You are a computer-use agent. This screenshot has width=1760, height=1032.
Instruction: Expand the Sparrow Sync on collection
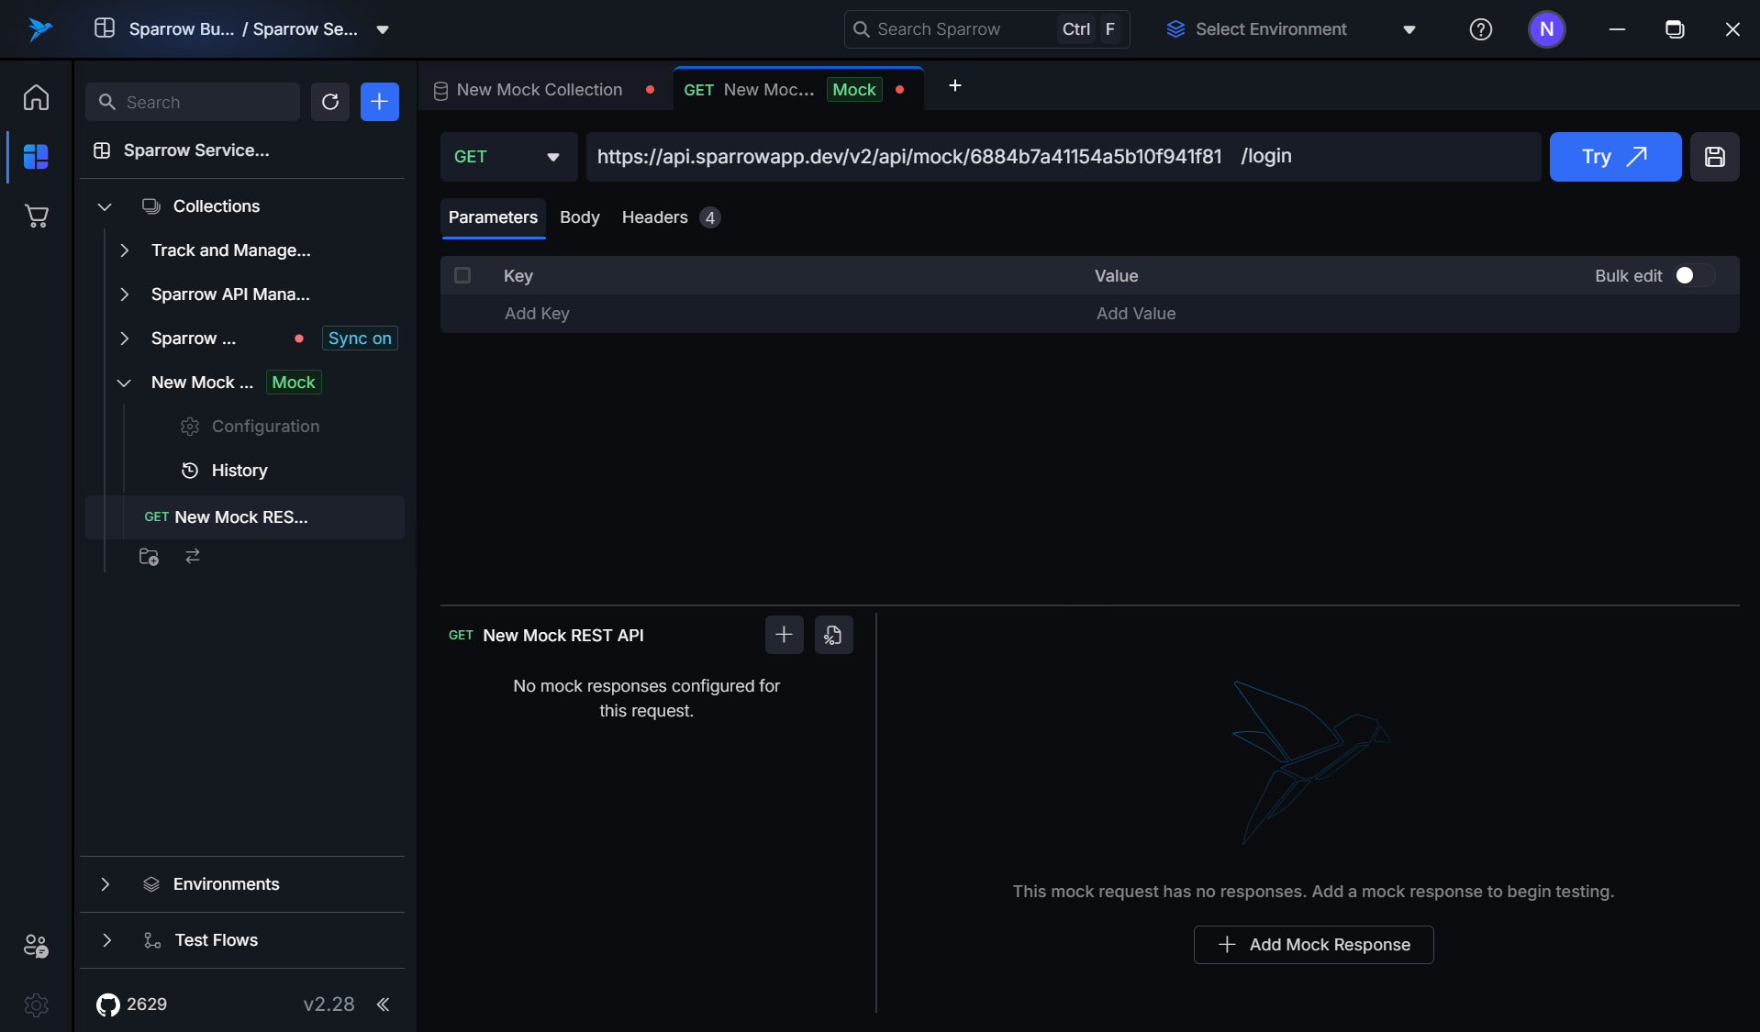click(125, 338)
